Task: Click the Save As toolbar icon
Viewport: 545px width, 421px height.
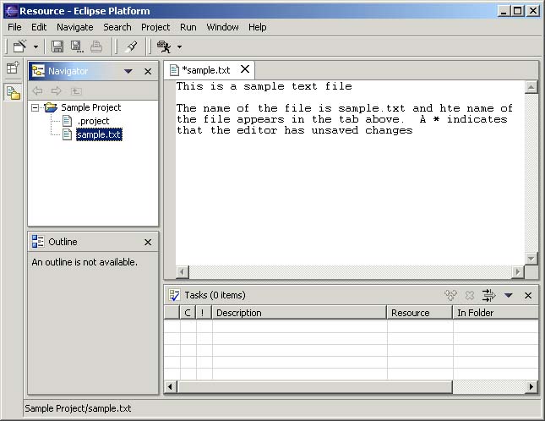Action: click(x=77, y=46)
